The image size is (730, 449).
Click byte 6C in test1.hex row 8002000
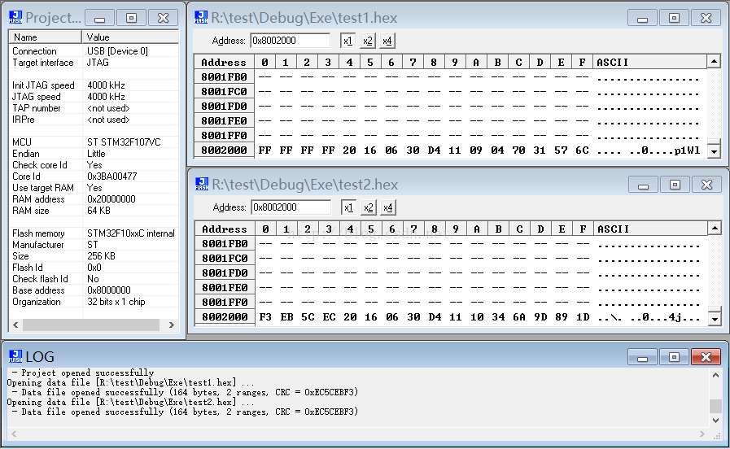582,150
